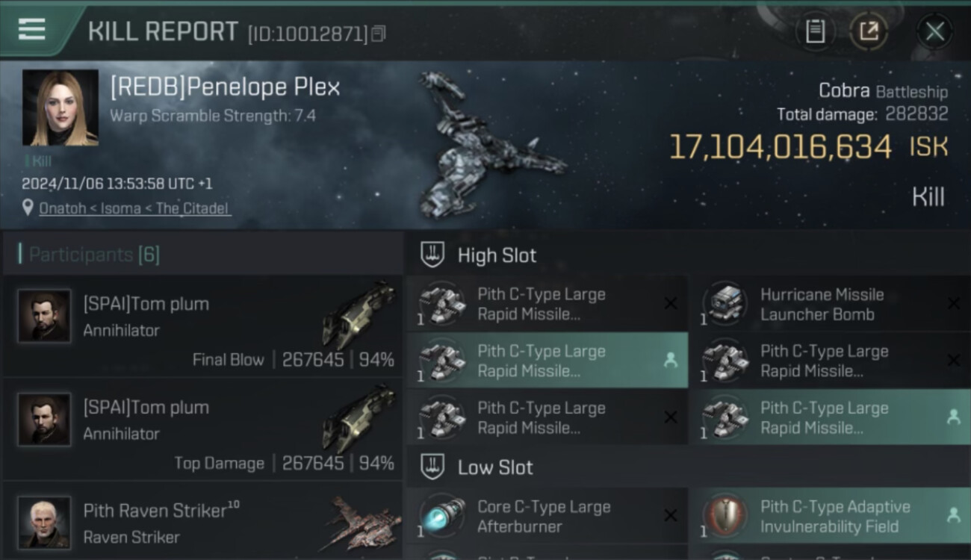Click the X mark on Hurricane Missile Launcher Bomb

(953, 303)
